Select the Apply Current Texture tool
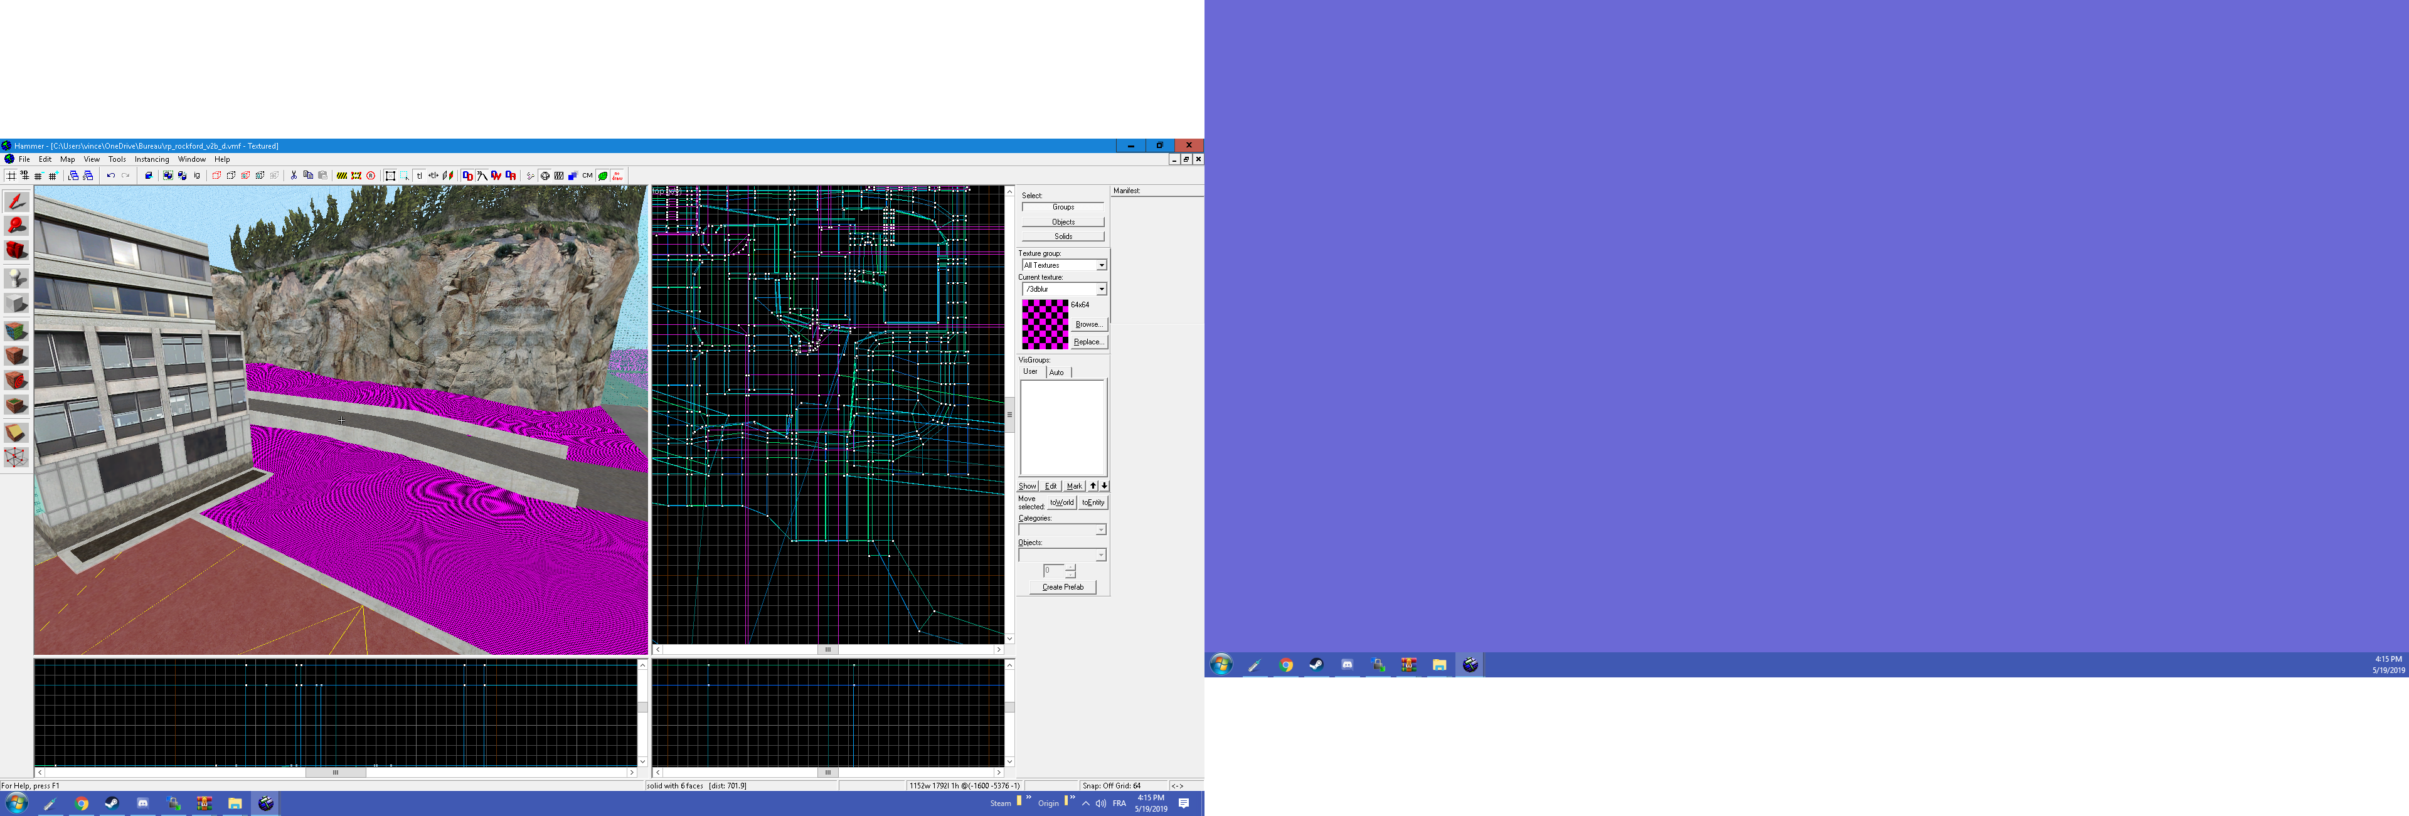The image size is (2409, 816). pos(17,355)
